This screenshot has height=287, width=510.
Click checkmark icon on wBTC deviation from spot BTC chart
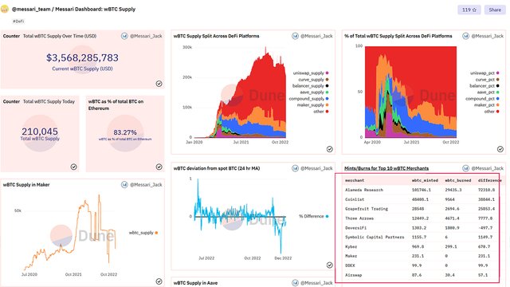point(329,265)
